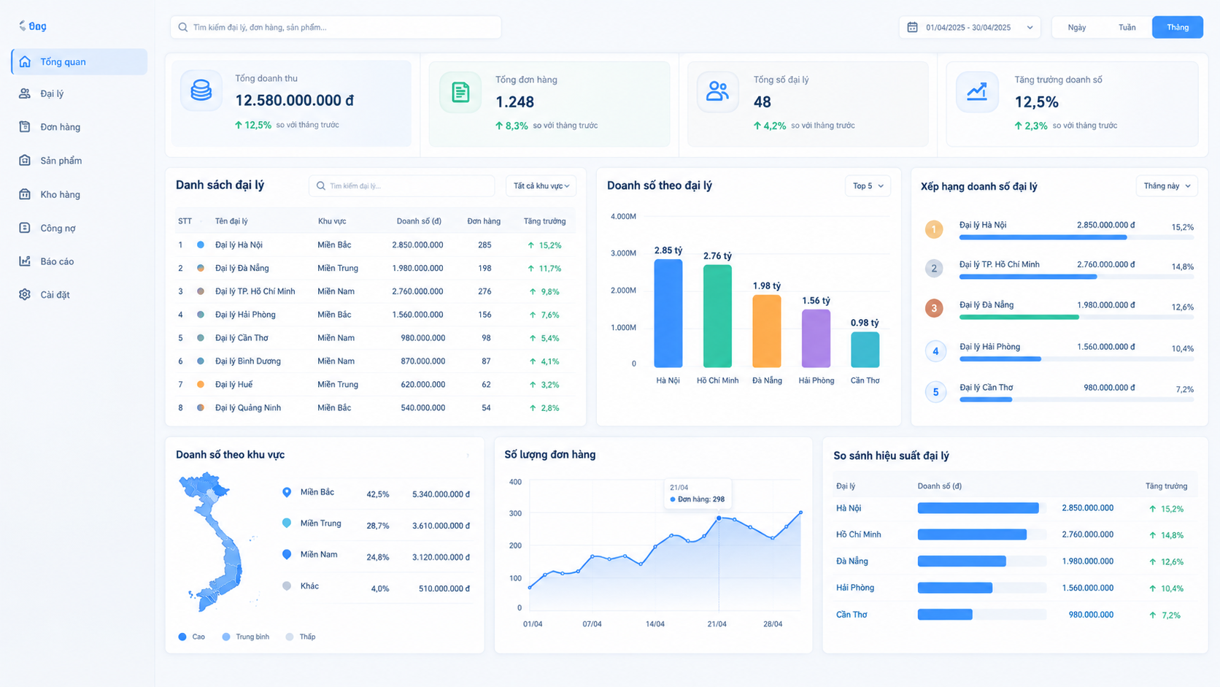The image size is (1220, 687).
Task: Open the Top 5 dropdown
Action: point(868,186)
